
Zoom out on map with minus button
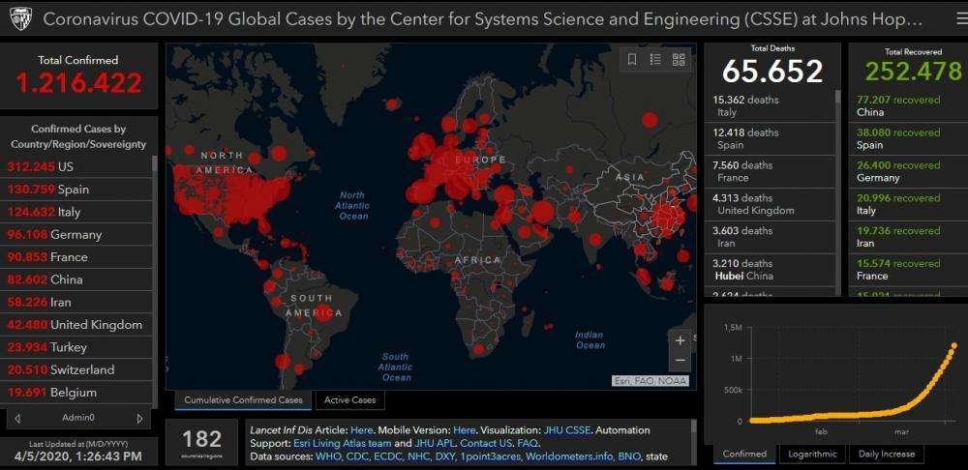point(680,360)
